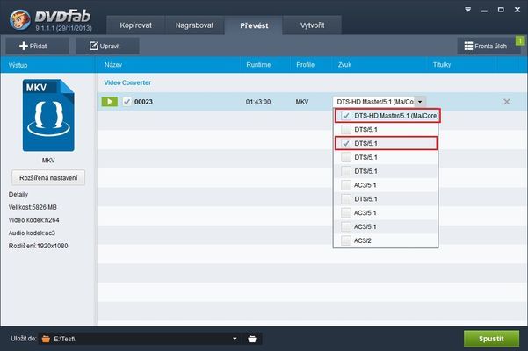Screen dimensions: 528x351
Task: Click the title name 00023
Action: 143,102
